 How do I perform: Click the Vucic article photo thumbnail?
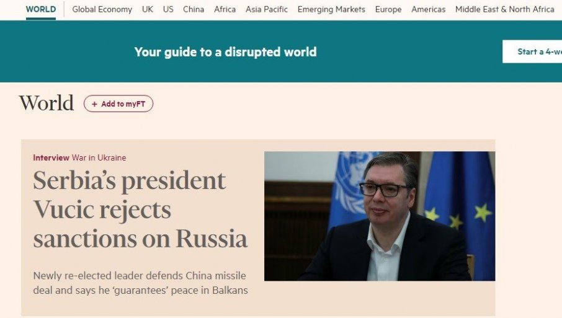380,216
